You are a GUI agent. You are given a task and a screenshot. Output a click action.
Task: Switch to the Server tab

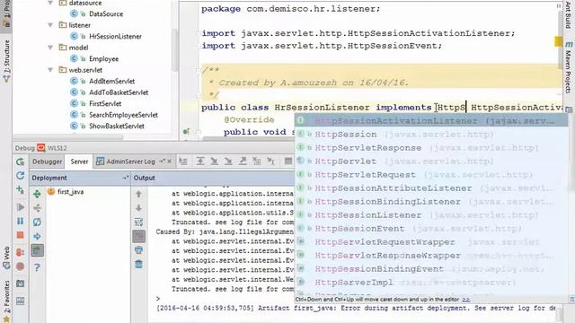(x=79, y=161)
